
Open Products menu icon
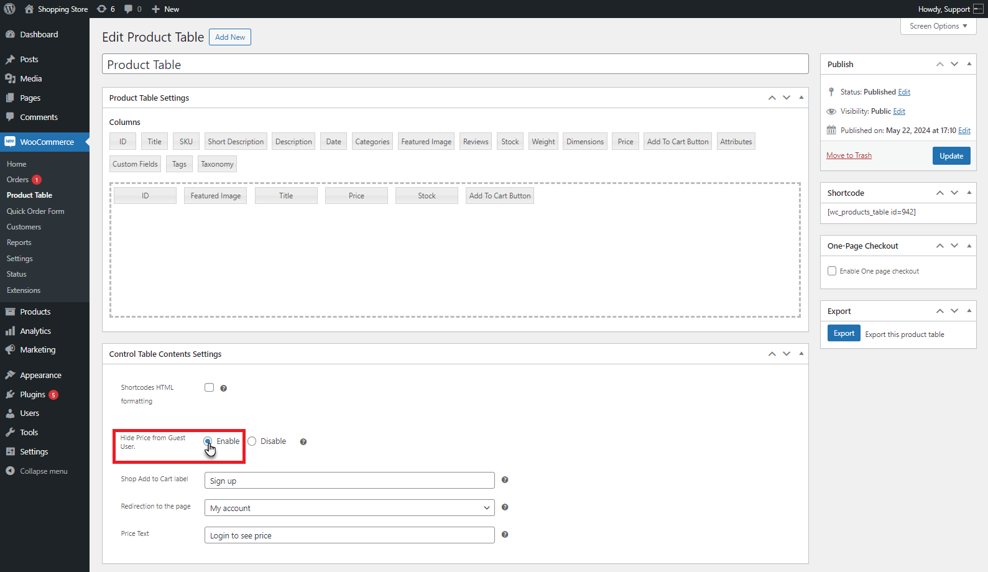[10, 312]
